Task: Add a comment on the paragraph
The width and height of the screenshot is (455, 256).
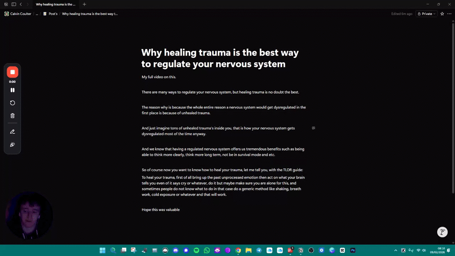Action: 313,128
